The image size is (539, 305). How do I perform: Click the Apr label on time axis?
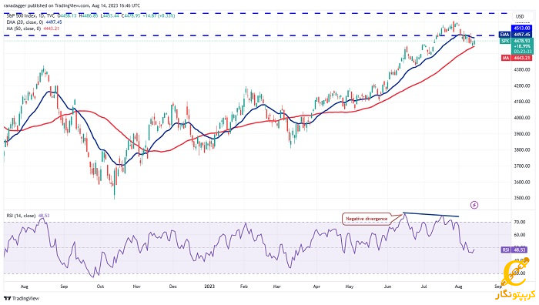[x=316, y=286]
